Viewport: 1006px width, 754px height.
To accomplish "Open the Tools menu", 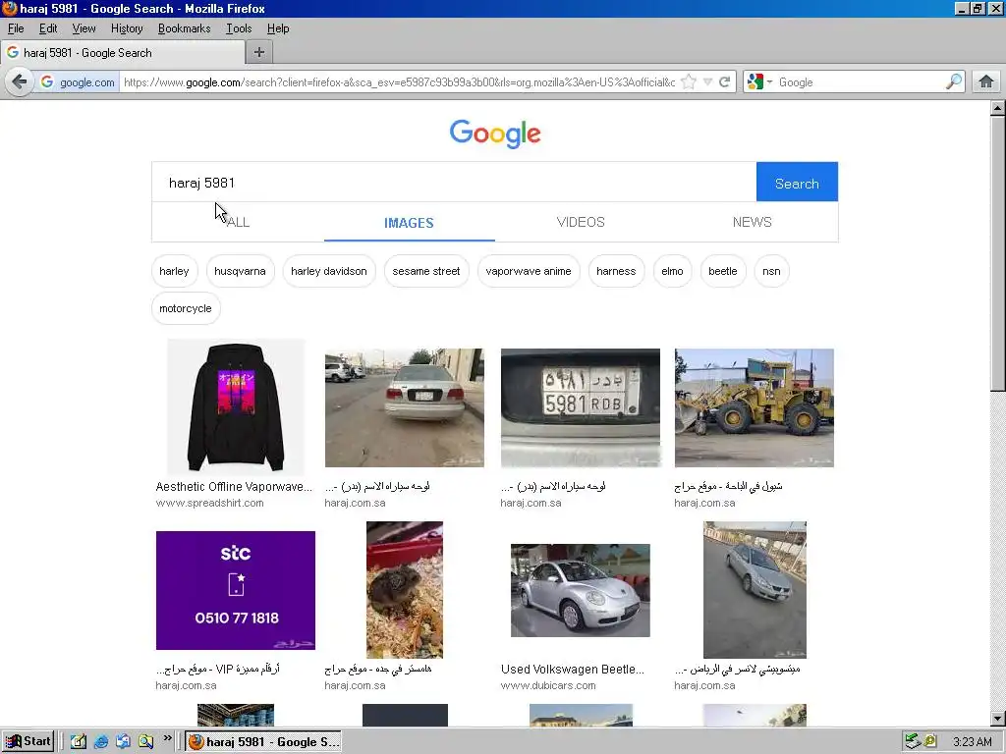I will tap(239, 28).
